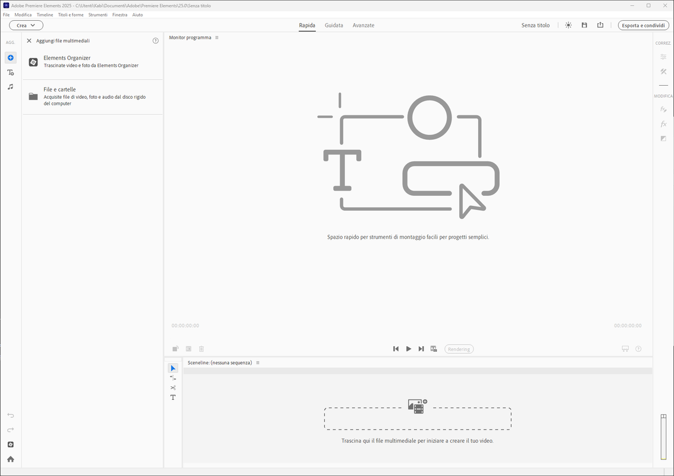Choose Elements Organizer import option

pos(93,62)
